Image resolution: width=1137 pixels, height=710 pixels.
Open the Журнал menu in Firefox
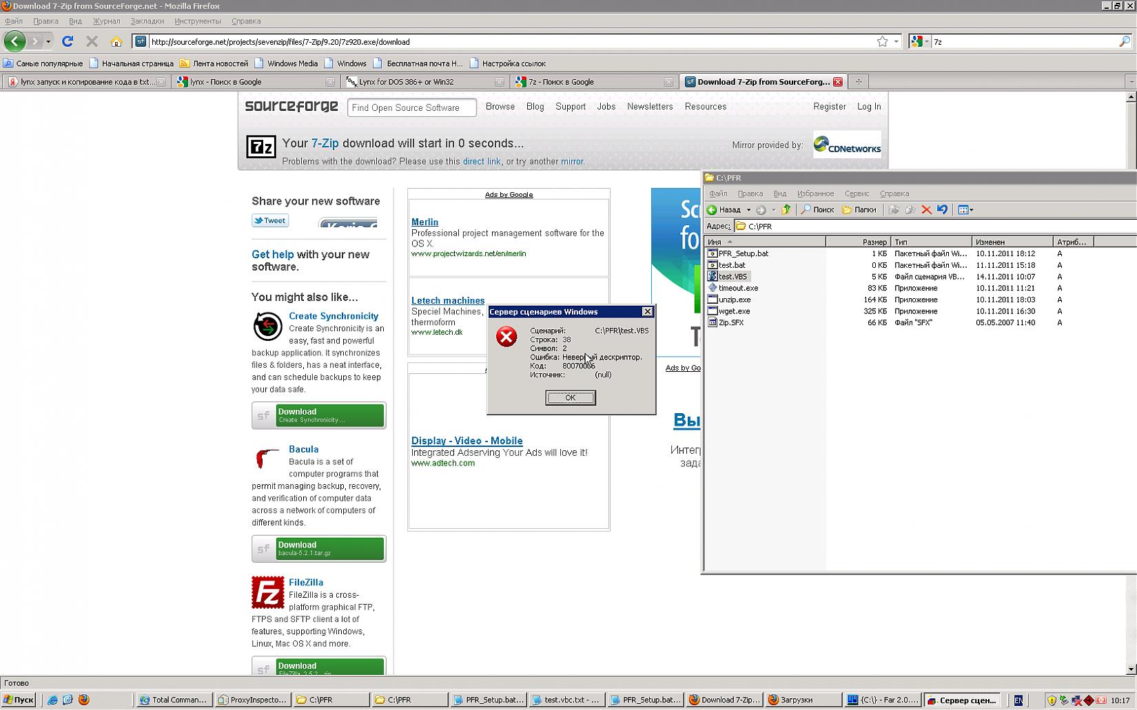point(106,21)
